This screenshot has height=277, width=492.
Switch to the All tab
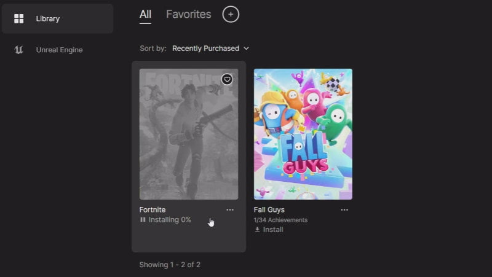(x=145, y=14)
